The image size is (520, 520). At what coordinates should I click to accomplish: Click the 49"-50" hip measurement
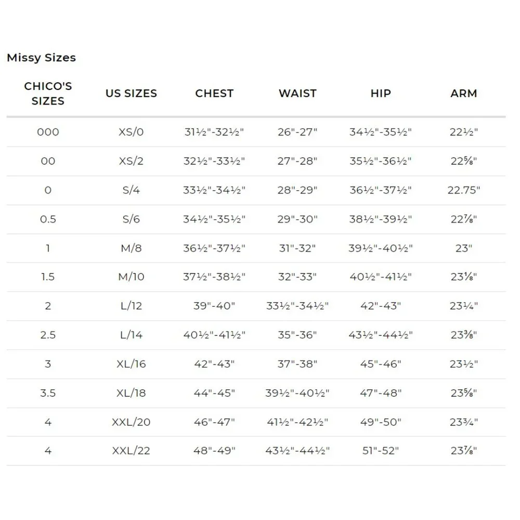(x=381, y=422)
